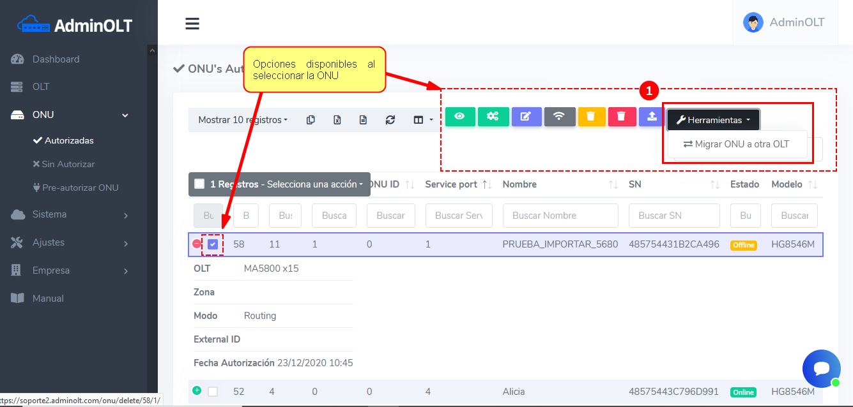Viewport: 853px width, 407px height.
Task: Click the yellow trash delete button
Action: [591, 116]
